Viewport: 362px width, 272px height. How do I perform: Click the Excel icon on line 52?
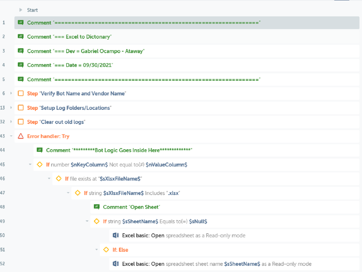click(116, 264)
